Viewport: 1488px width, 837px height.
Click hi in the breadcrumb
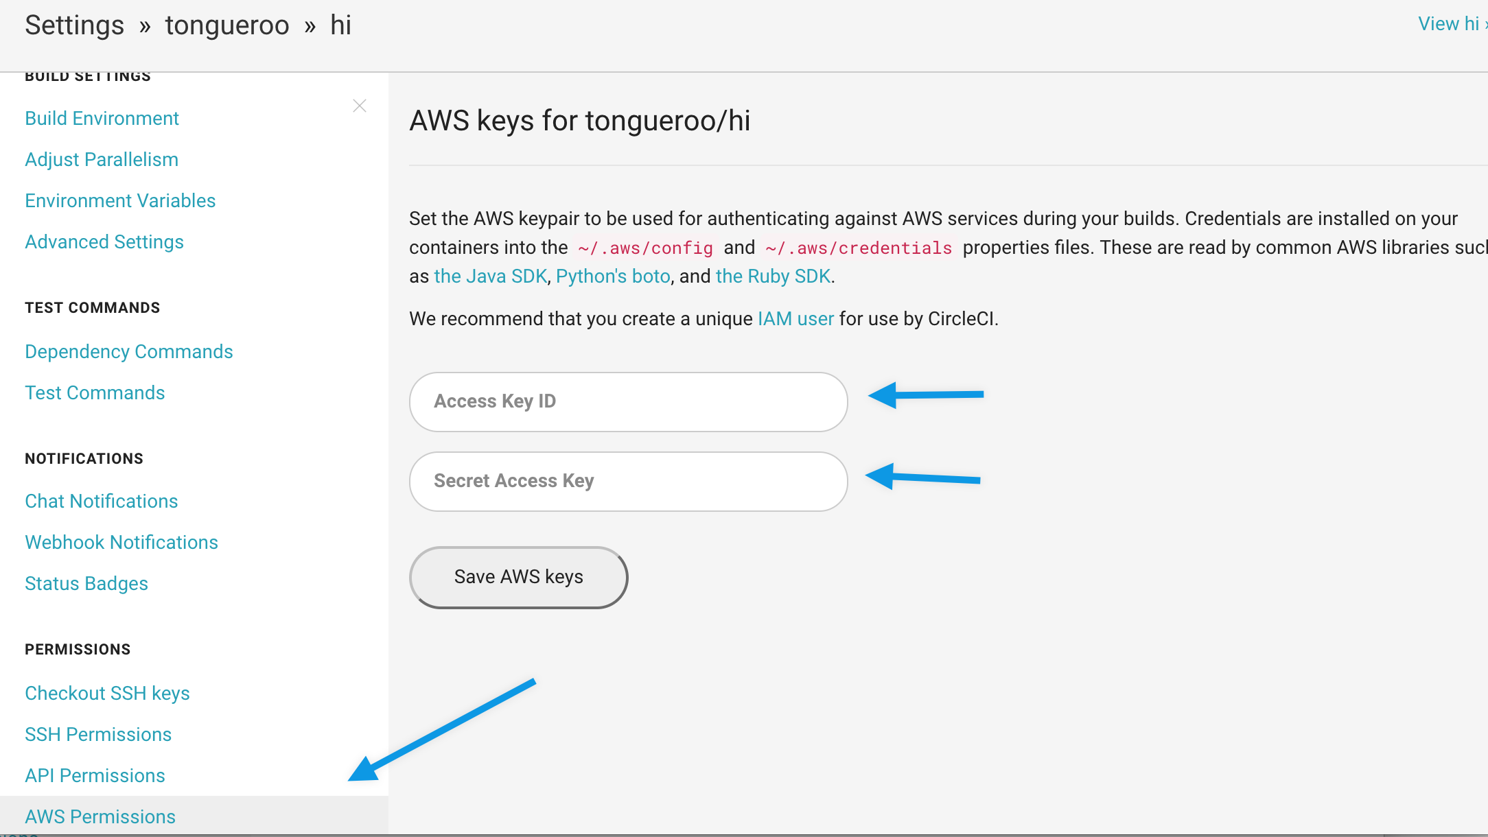tap(340, 25)
